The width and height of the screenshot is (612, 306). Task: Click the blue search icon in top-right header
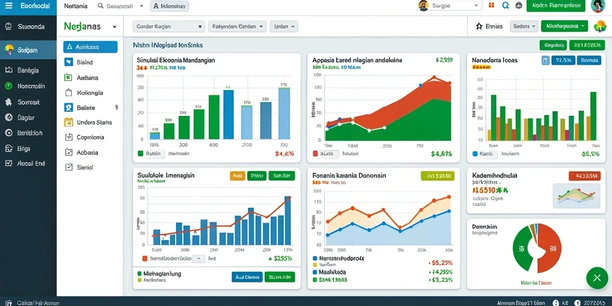tap(506, 5)
